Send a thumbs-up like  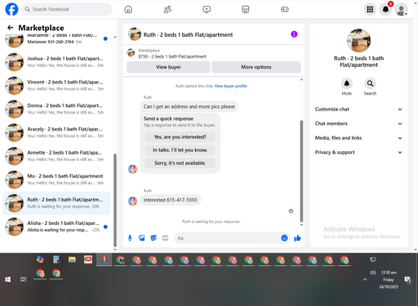click(298, 238)
